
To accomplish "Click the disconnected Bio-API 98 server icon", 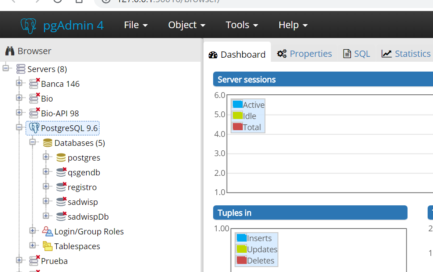I will tap(34, 113).
